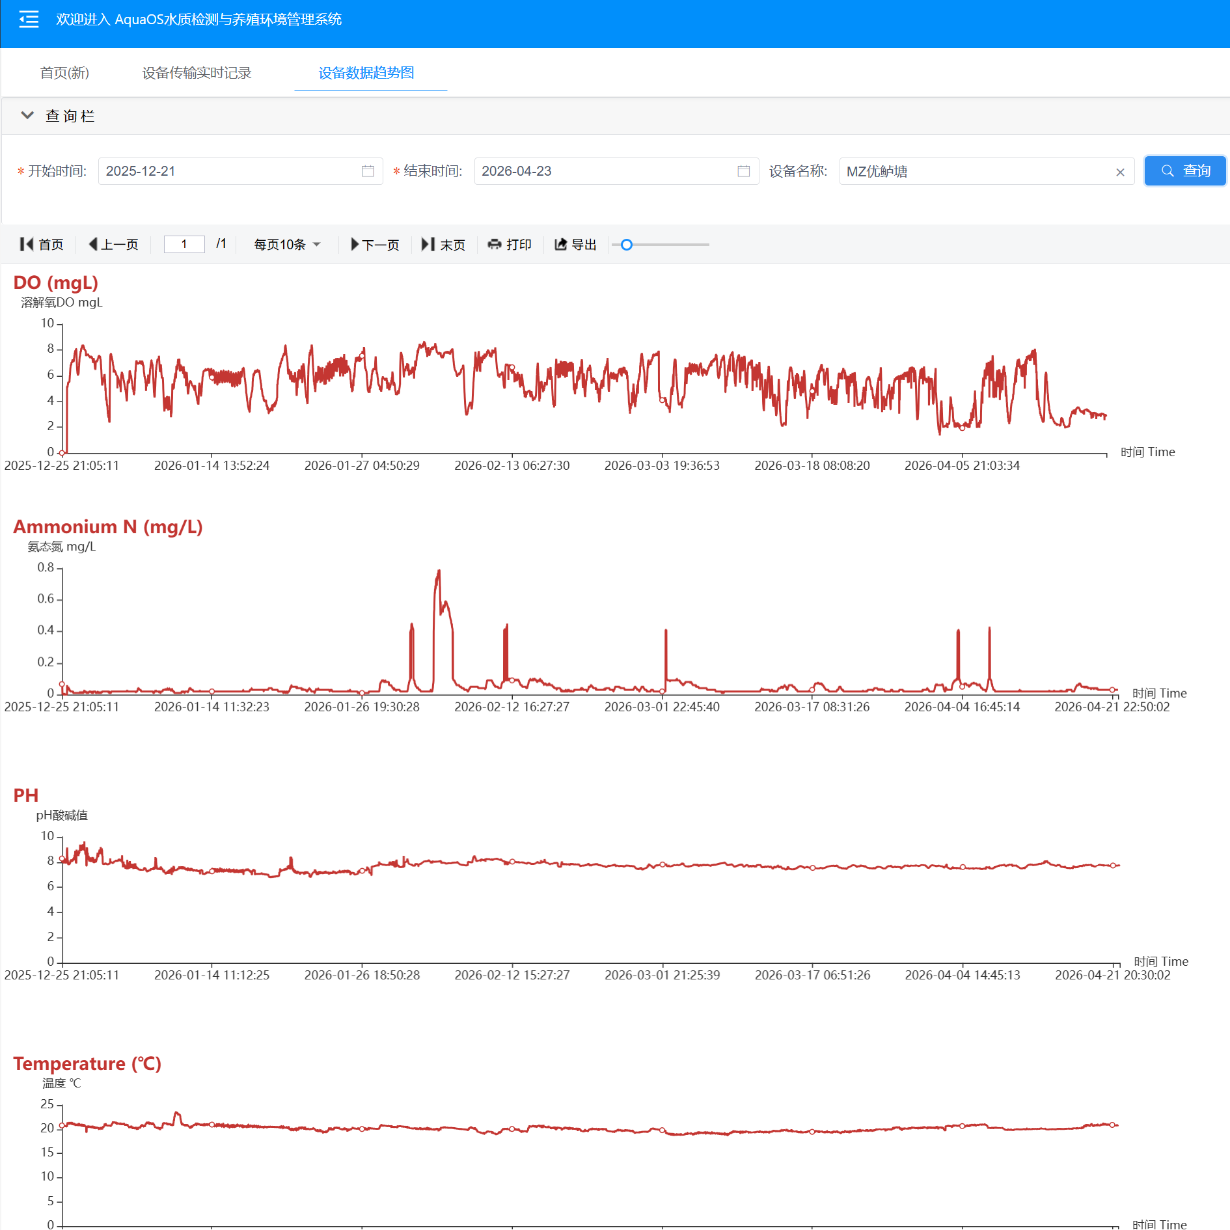Go to the previous page

(113, 244)
